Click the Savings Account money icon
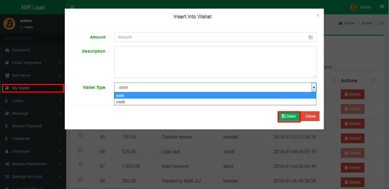The width and height of the screenshot is (389, 189). tap(7, 177)
